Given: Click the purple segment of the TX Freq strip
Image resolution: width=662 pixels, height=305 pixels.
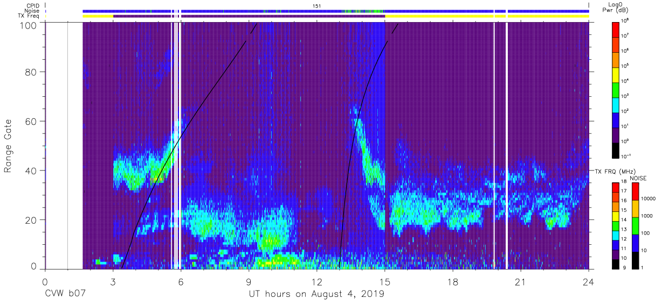Looking at the screenshot, I should (x=249, y=16).
